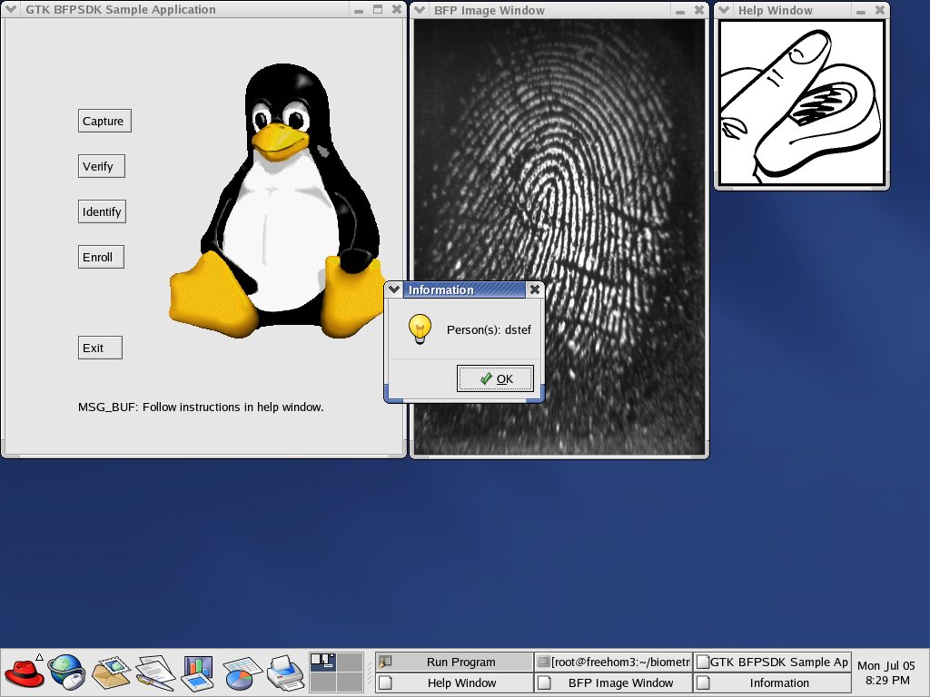Confirm the Information dialog with OK
The height and width of the screenshot is (697, 930).
pos(496,378)
